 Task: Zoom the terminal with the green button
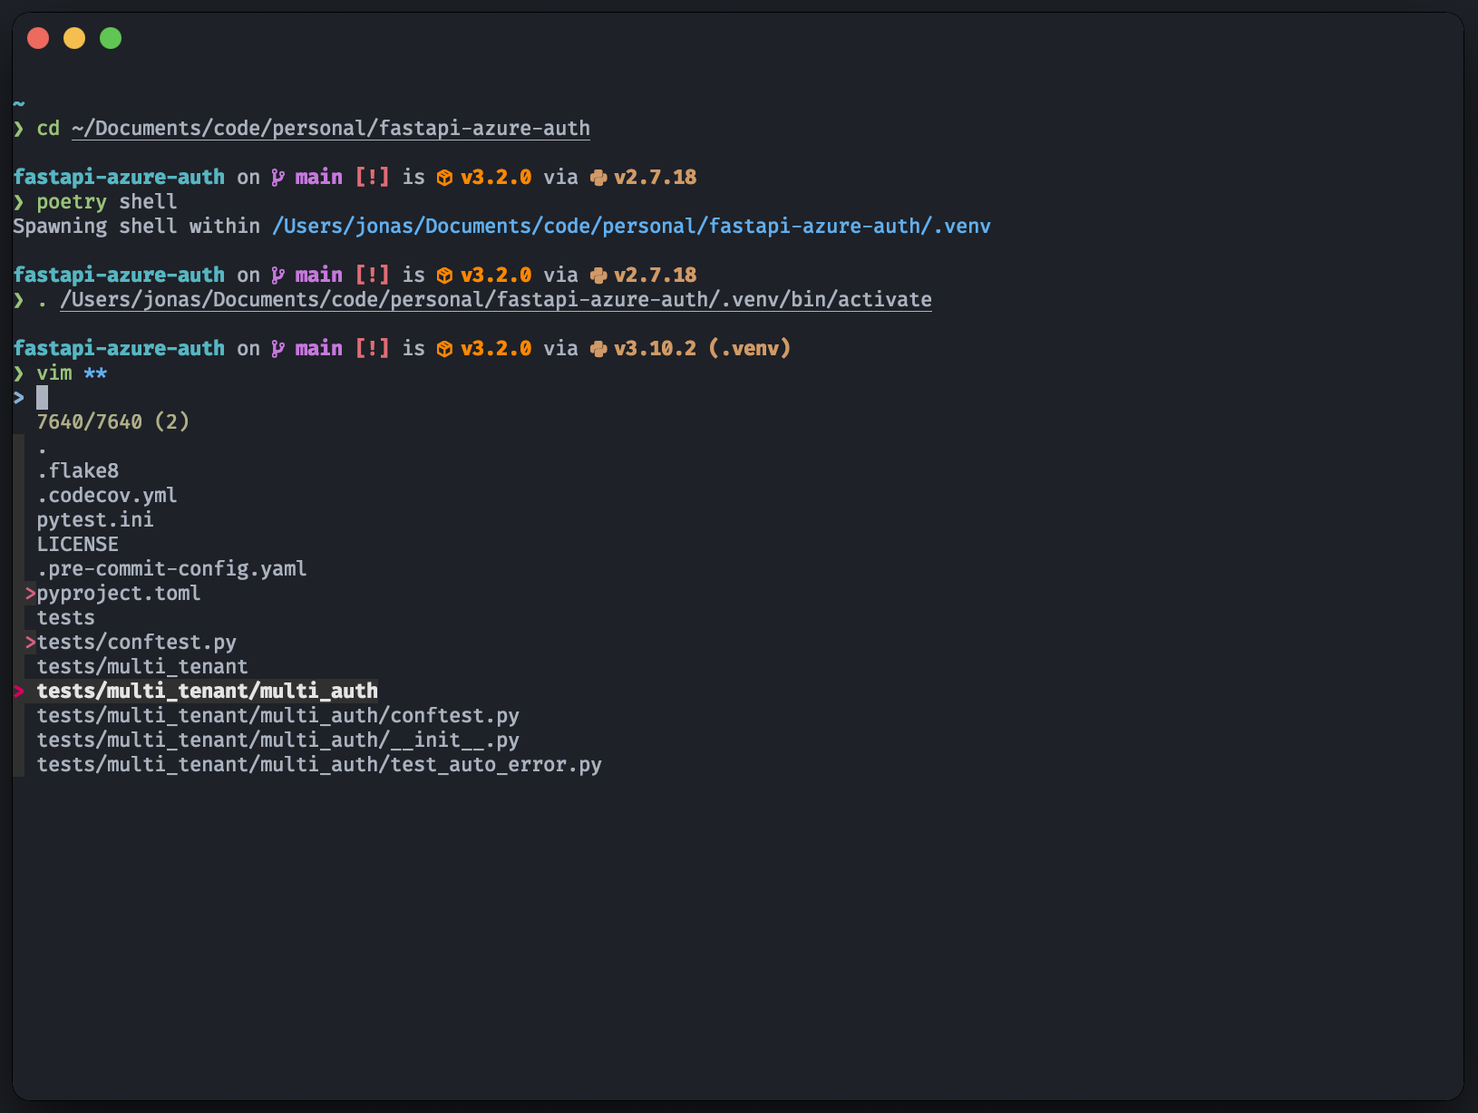coord(111,38)
